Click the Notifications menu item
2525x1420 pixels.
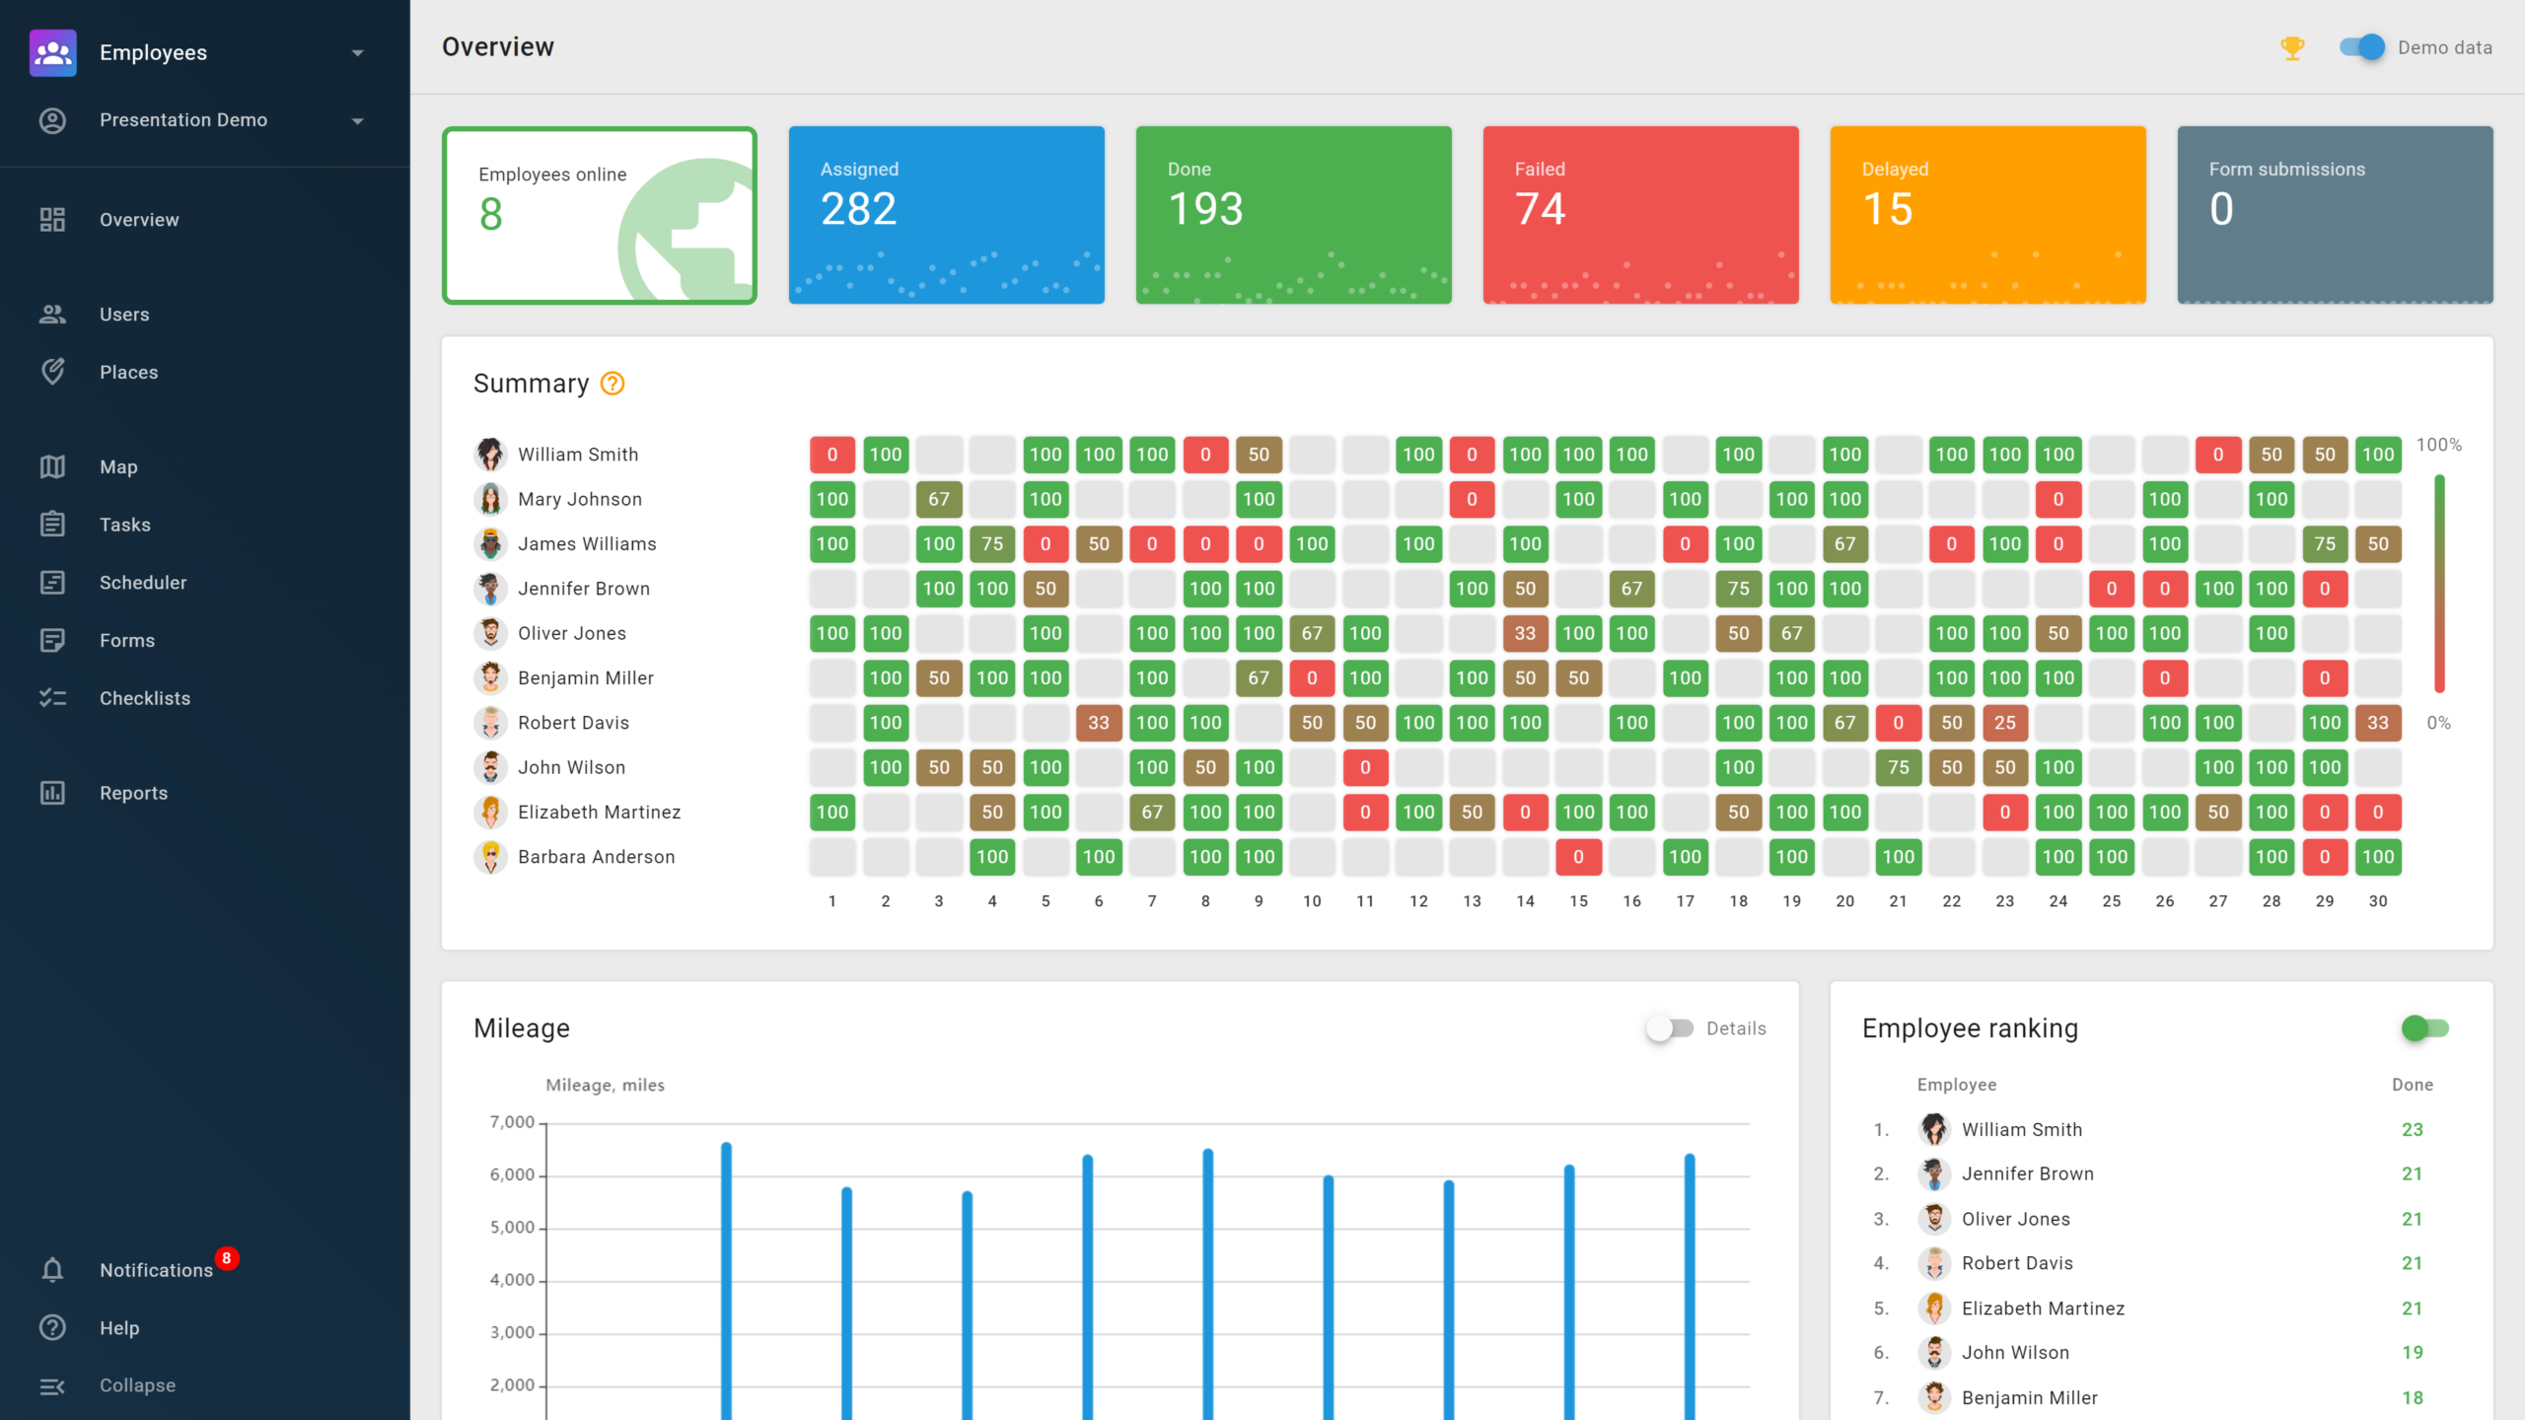156,1269
